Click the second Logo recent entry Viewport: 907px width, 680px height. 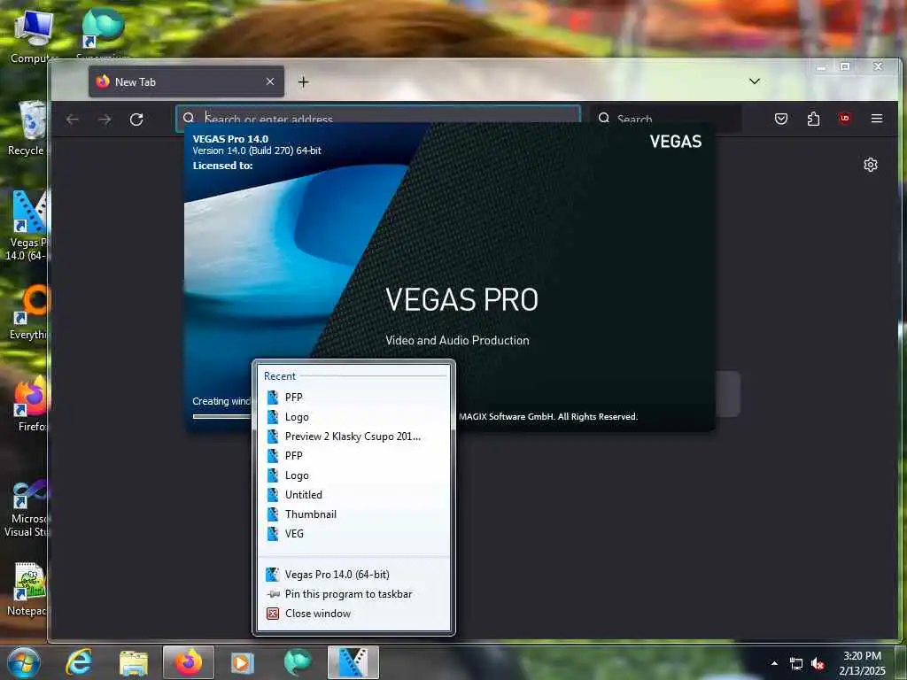(x=353, y=475)
